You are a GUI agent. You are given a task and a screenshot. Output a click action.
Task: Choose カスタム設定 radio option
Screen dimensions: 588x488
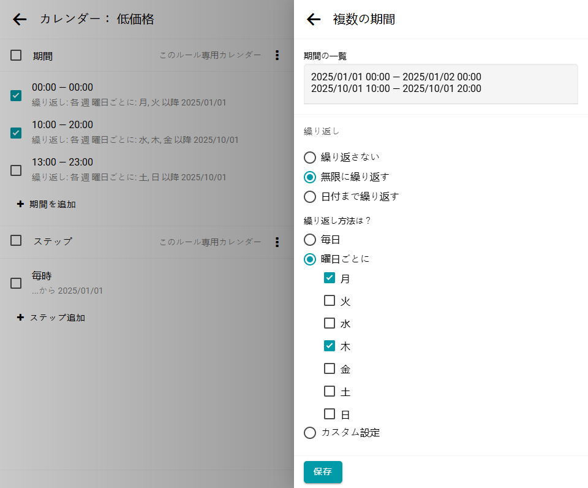tap(310, 433)
